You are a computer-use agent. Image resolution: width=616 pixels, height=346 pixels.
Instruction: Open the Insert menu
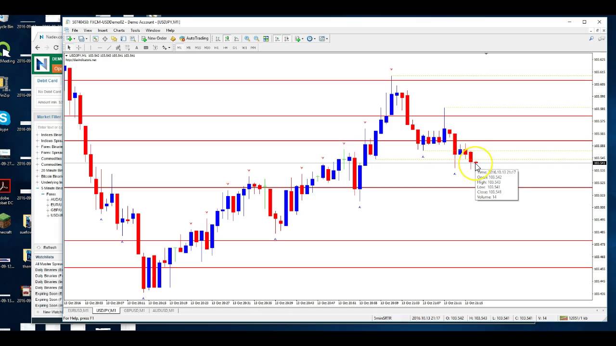(103, 30)
